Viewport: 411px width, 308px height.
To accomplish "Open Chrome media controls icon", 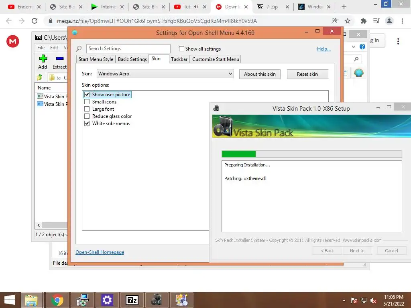I will 376,21.
